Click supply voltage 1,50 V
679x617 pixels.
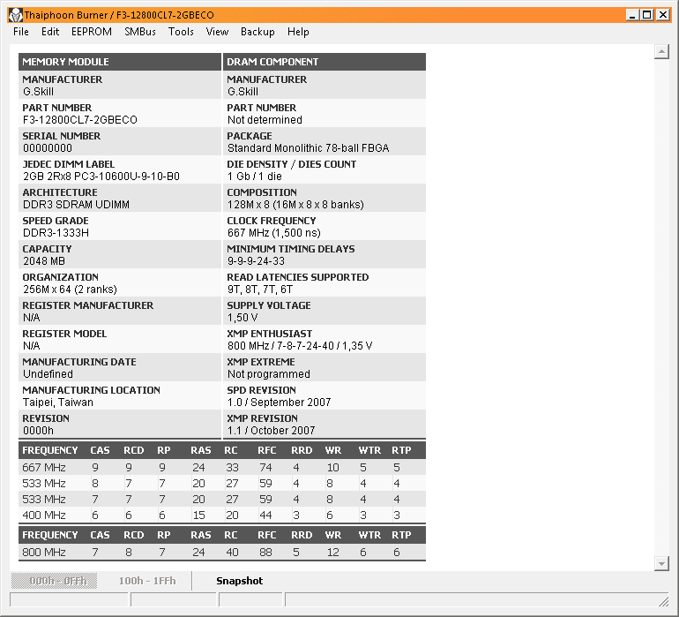pyautogui.click(x=242, y=318)
